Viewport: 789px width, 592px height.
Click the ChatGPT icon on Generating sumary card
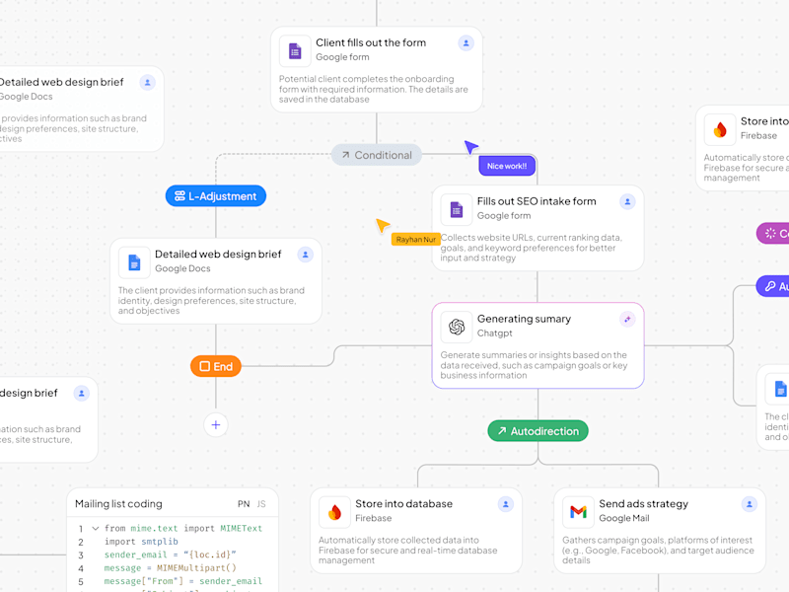tap(457, 327)
